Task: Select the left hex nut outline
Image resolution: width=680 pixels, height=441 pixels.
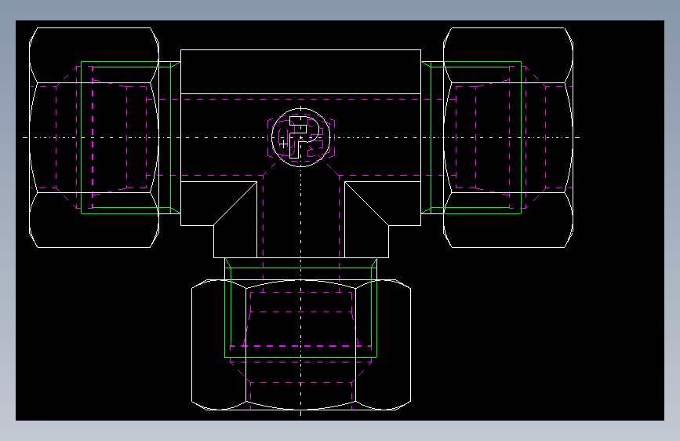Action: 94,137
